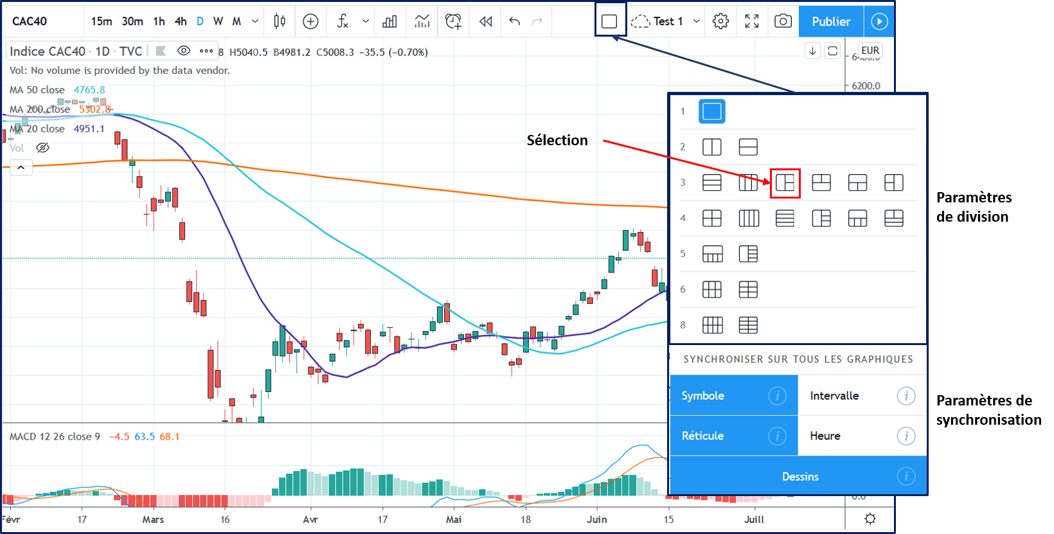
Task: Select the single chart layout
Action: 712,111
